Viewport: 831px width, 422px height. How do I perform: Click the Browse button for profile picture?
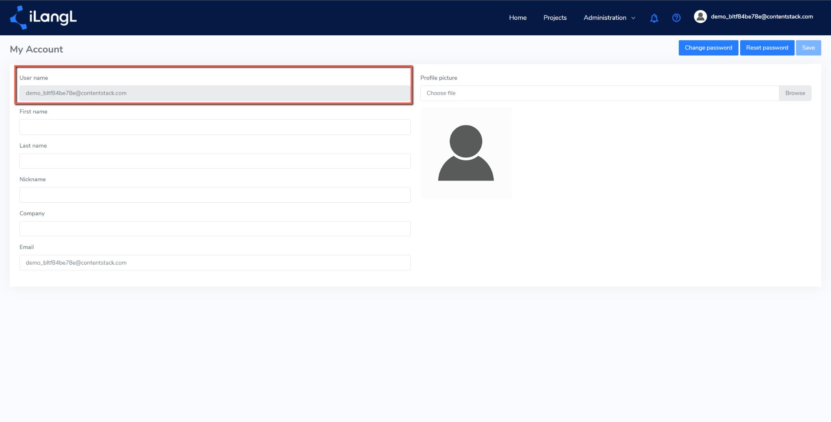(795, 93)
